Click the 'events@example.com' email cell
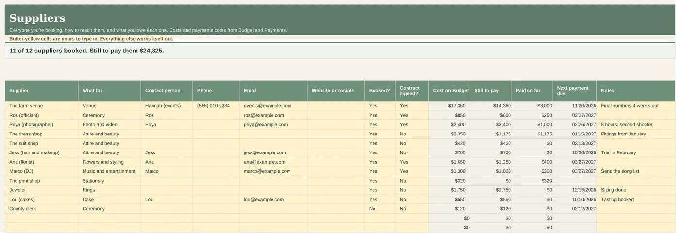The width and height of the screenshot is (680, 237). point(273,106)
